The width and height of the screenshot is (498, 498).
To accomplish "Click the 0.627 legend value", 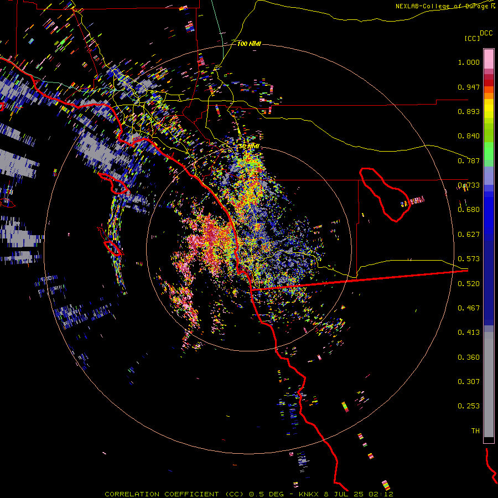I will pos(469,235).
